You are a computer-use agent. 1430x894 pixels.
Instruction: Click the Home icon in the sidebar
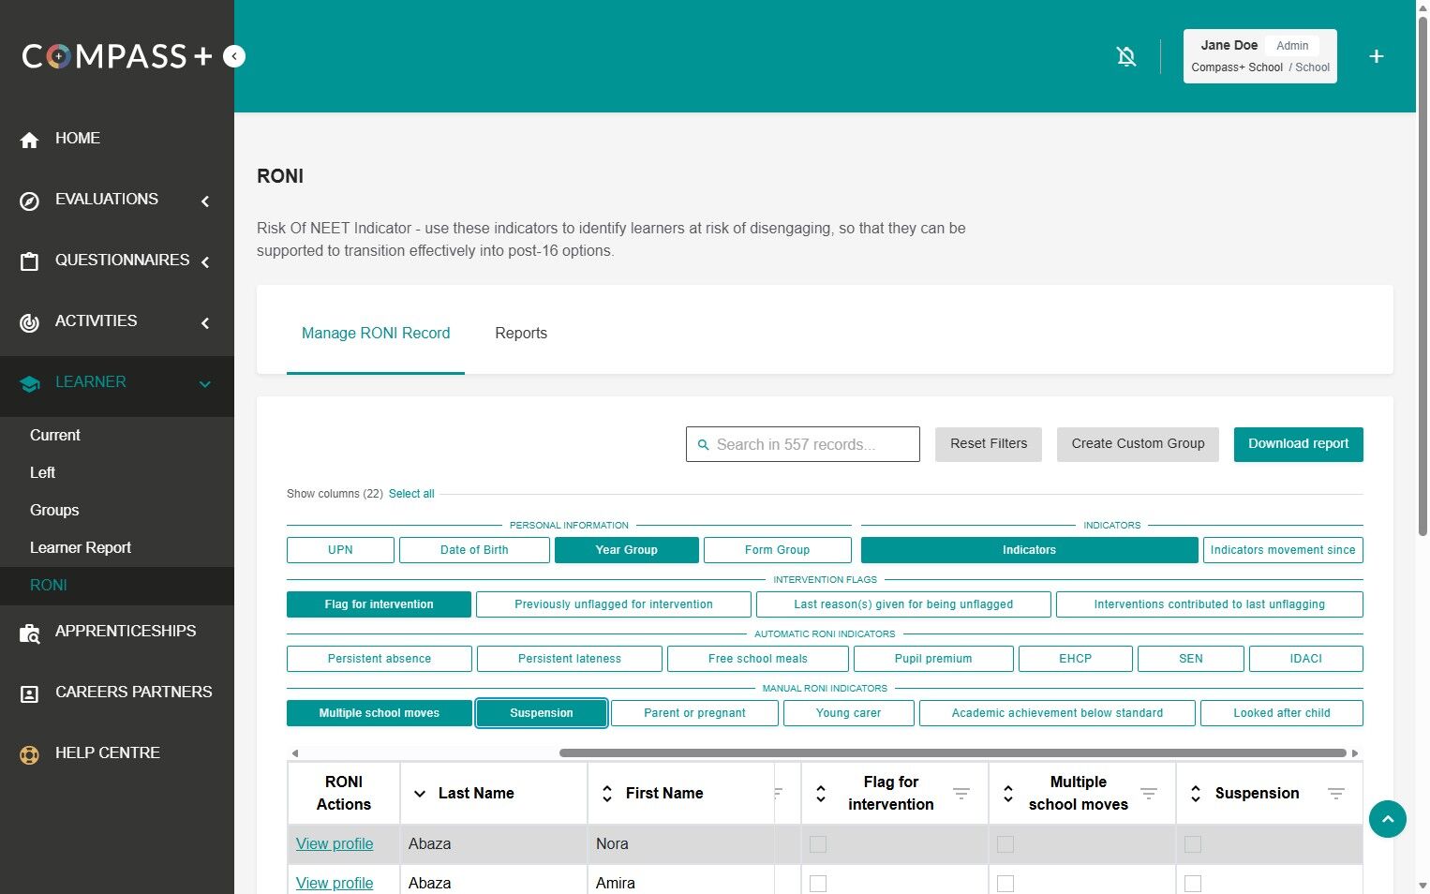29,138
